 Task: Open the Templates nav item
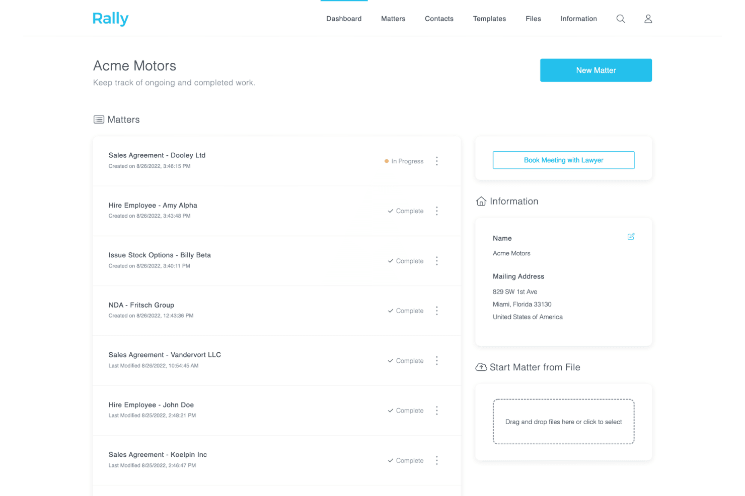click(489, 19)
